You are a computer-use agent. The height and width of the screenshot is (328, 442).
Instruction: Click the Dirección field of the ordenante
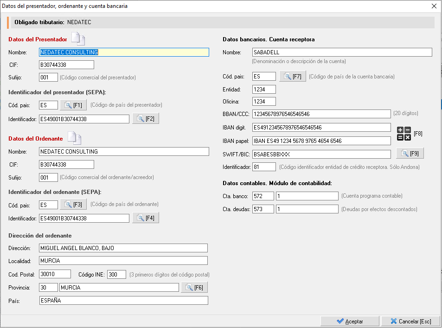[123, 248]
